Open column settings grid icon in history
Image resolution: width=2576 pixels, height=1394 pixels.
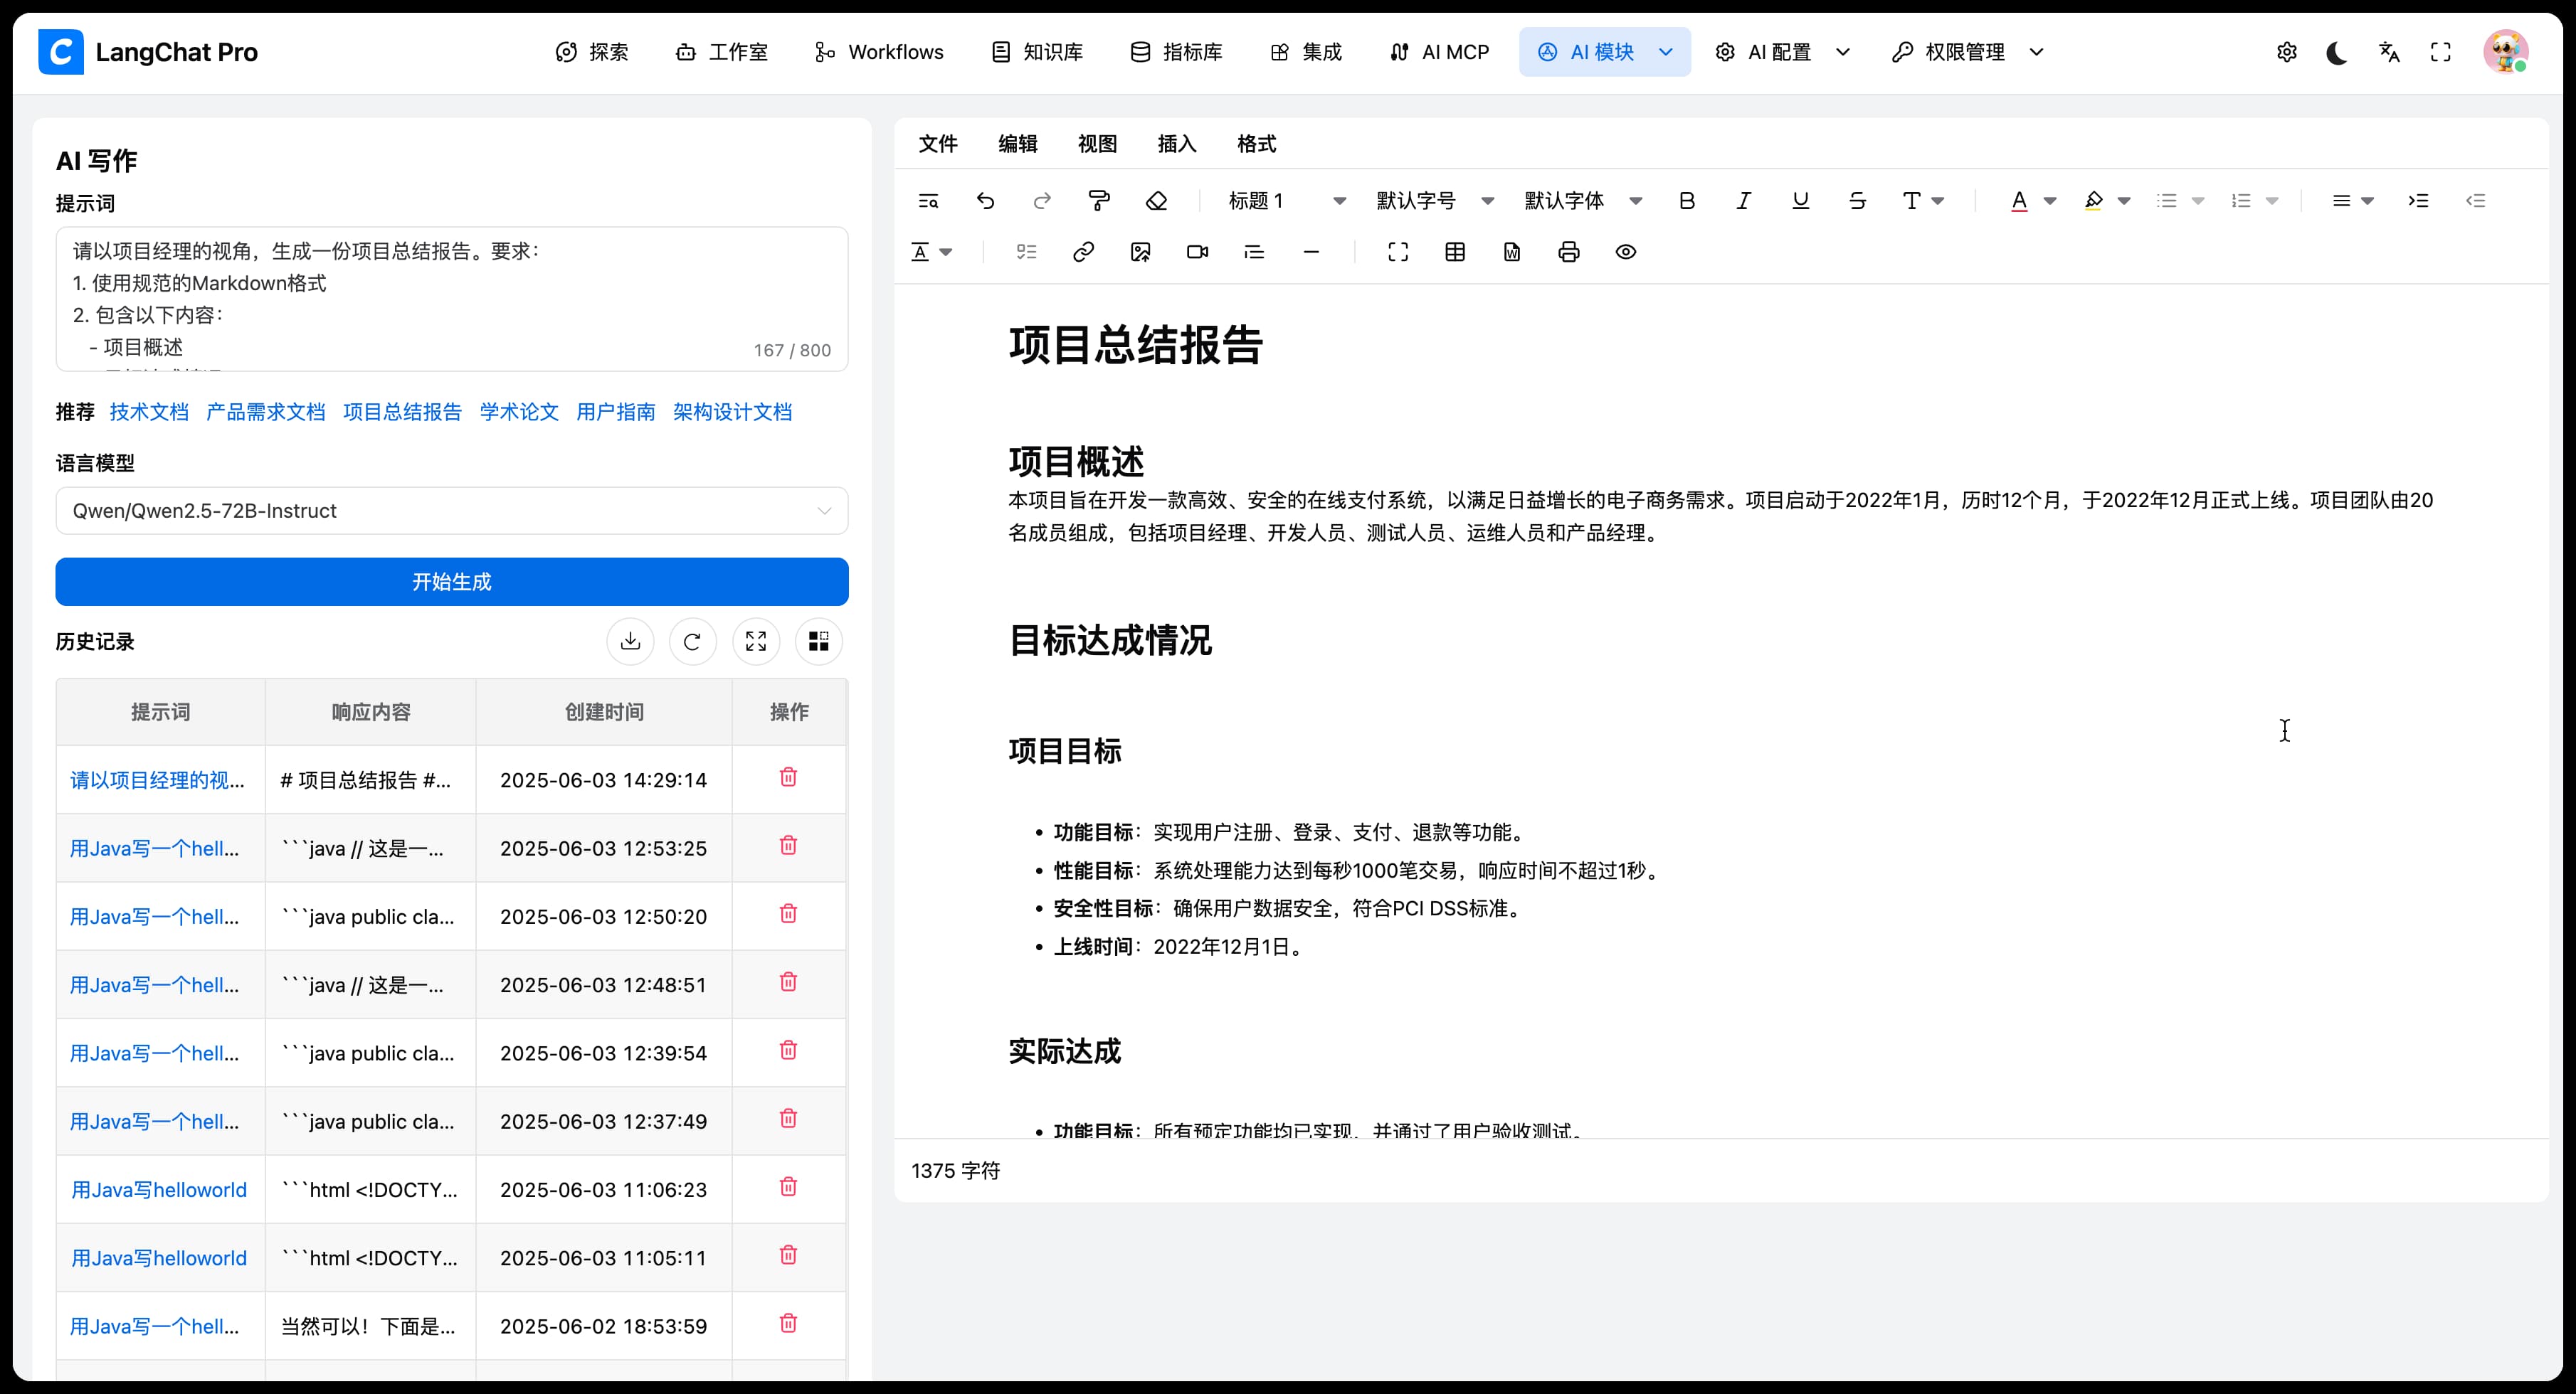pos(818,642)
